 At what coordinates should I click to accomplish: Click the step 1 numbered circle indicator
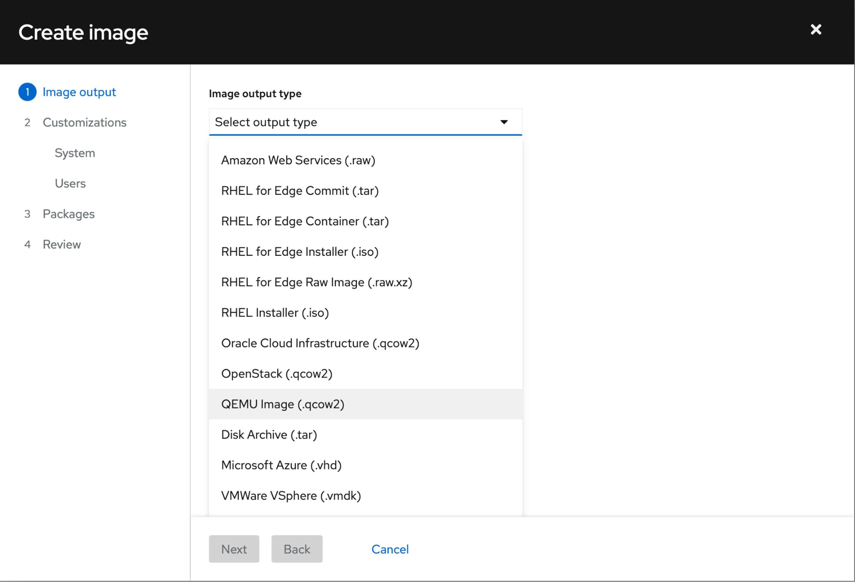coord(27,92)
